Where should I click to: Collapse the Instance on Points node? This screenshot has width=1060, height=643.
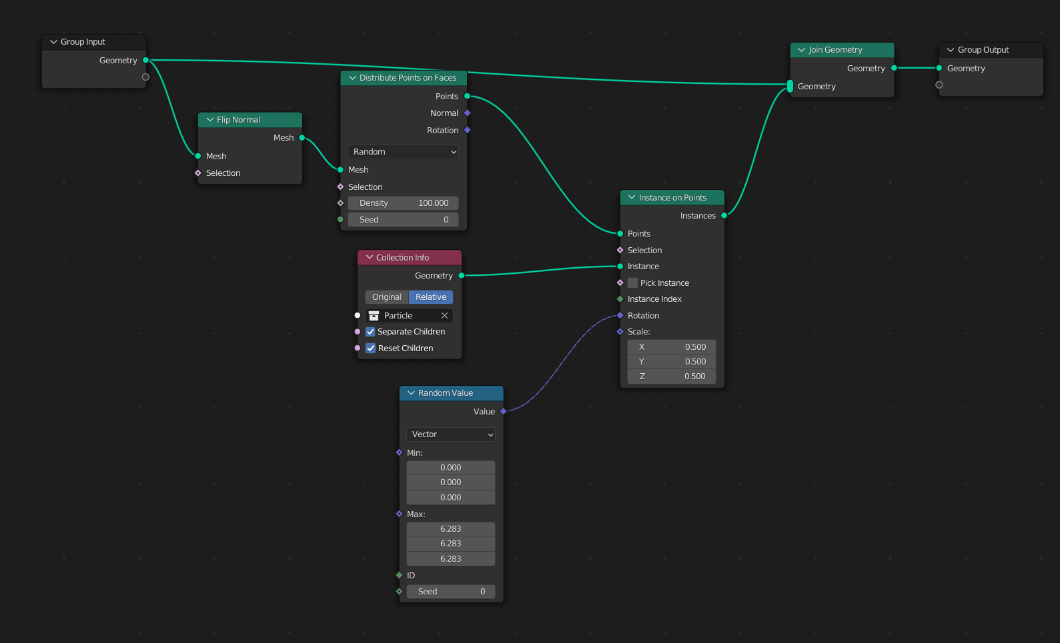pyautogui.click(x=632, y=197)
